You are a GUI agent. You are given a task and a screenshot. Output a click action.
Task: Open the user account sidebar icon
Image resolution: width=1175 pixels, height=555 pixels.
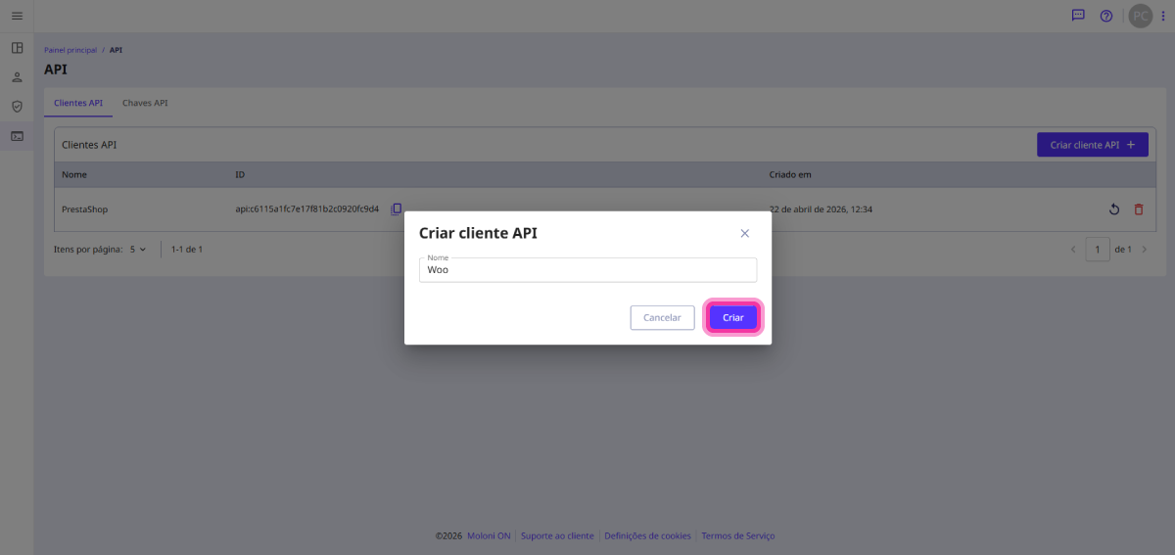(x=17, y=77)
